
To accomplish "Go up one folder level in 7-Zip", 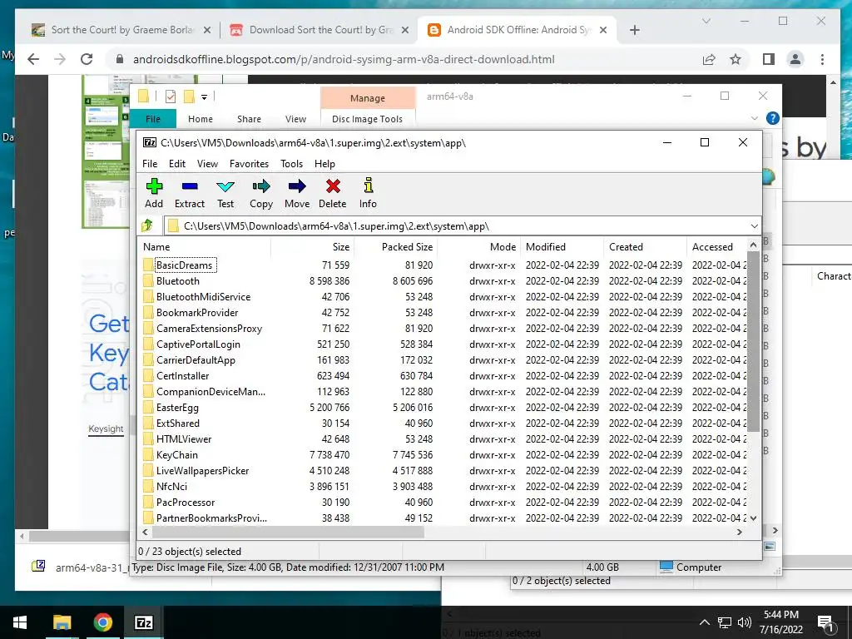I will pyautogui.click(x=147, y=225).
